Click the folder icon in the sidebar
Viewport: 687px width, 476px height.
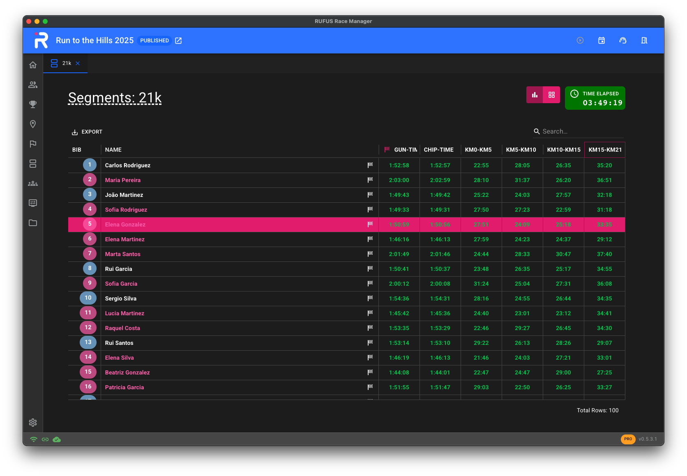coord(33,223)
